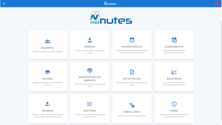Screen dimensions: 222x125
Task: Click the Médicos doctor icon
Action: [90, 40]
